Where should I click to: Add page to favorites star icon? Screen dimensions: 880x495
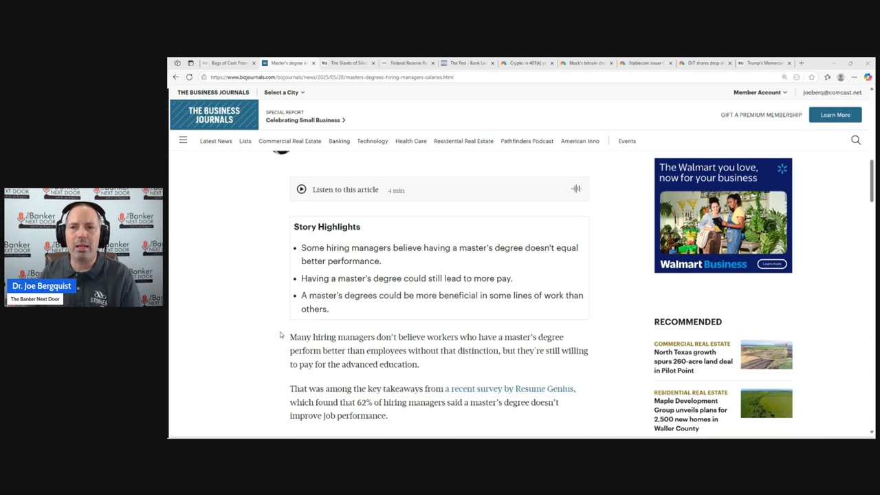click(812, 77)
